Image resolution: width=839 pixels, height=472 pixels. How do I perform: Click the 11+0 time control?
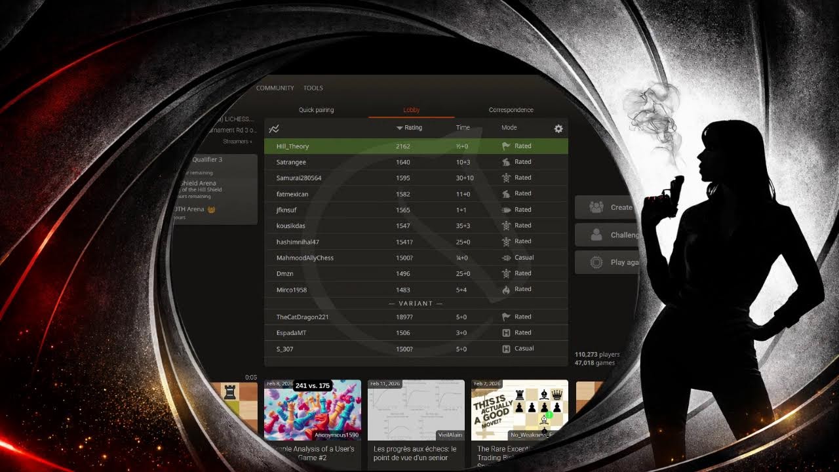point(463,193)
